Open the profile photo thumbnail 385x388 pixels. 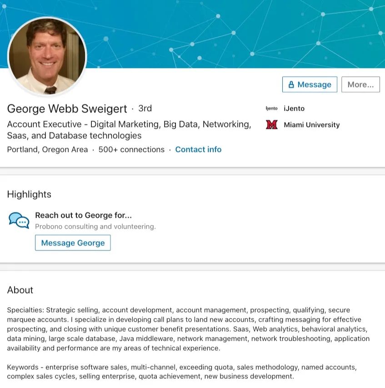pos(47,56)
